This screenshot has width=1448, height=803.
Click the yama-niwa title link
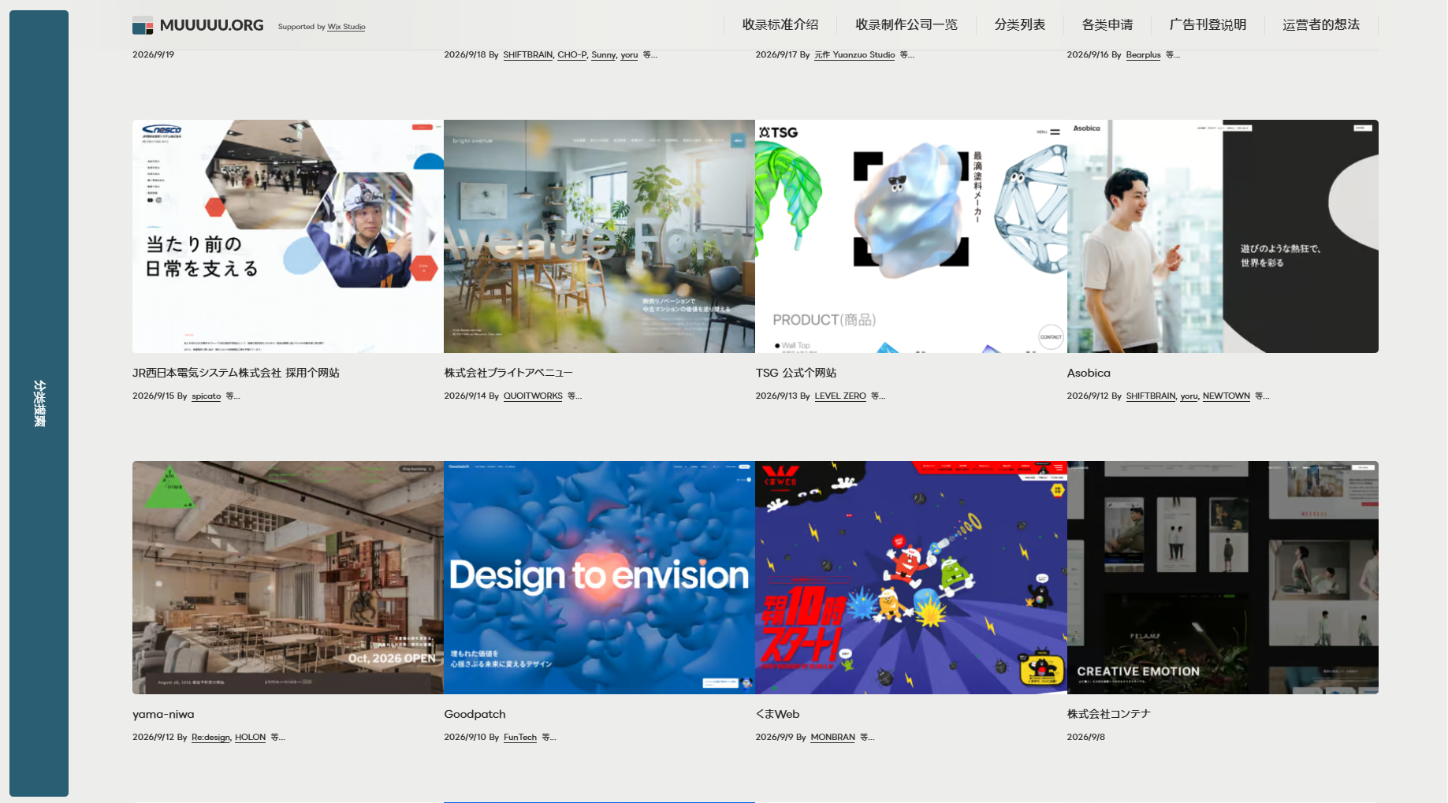point(163,714)
